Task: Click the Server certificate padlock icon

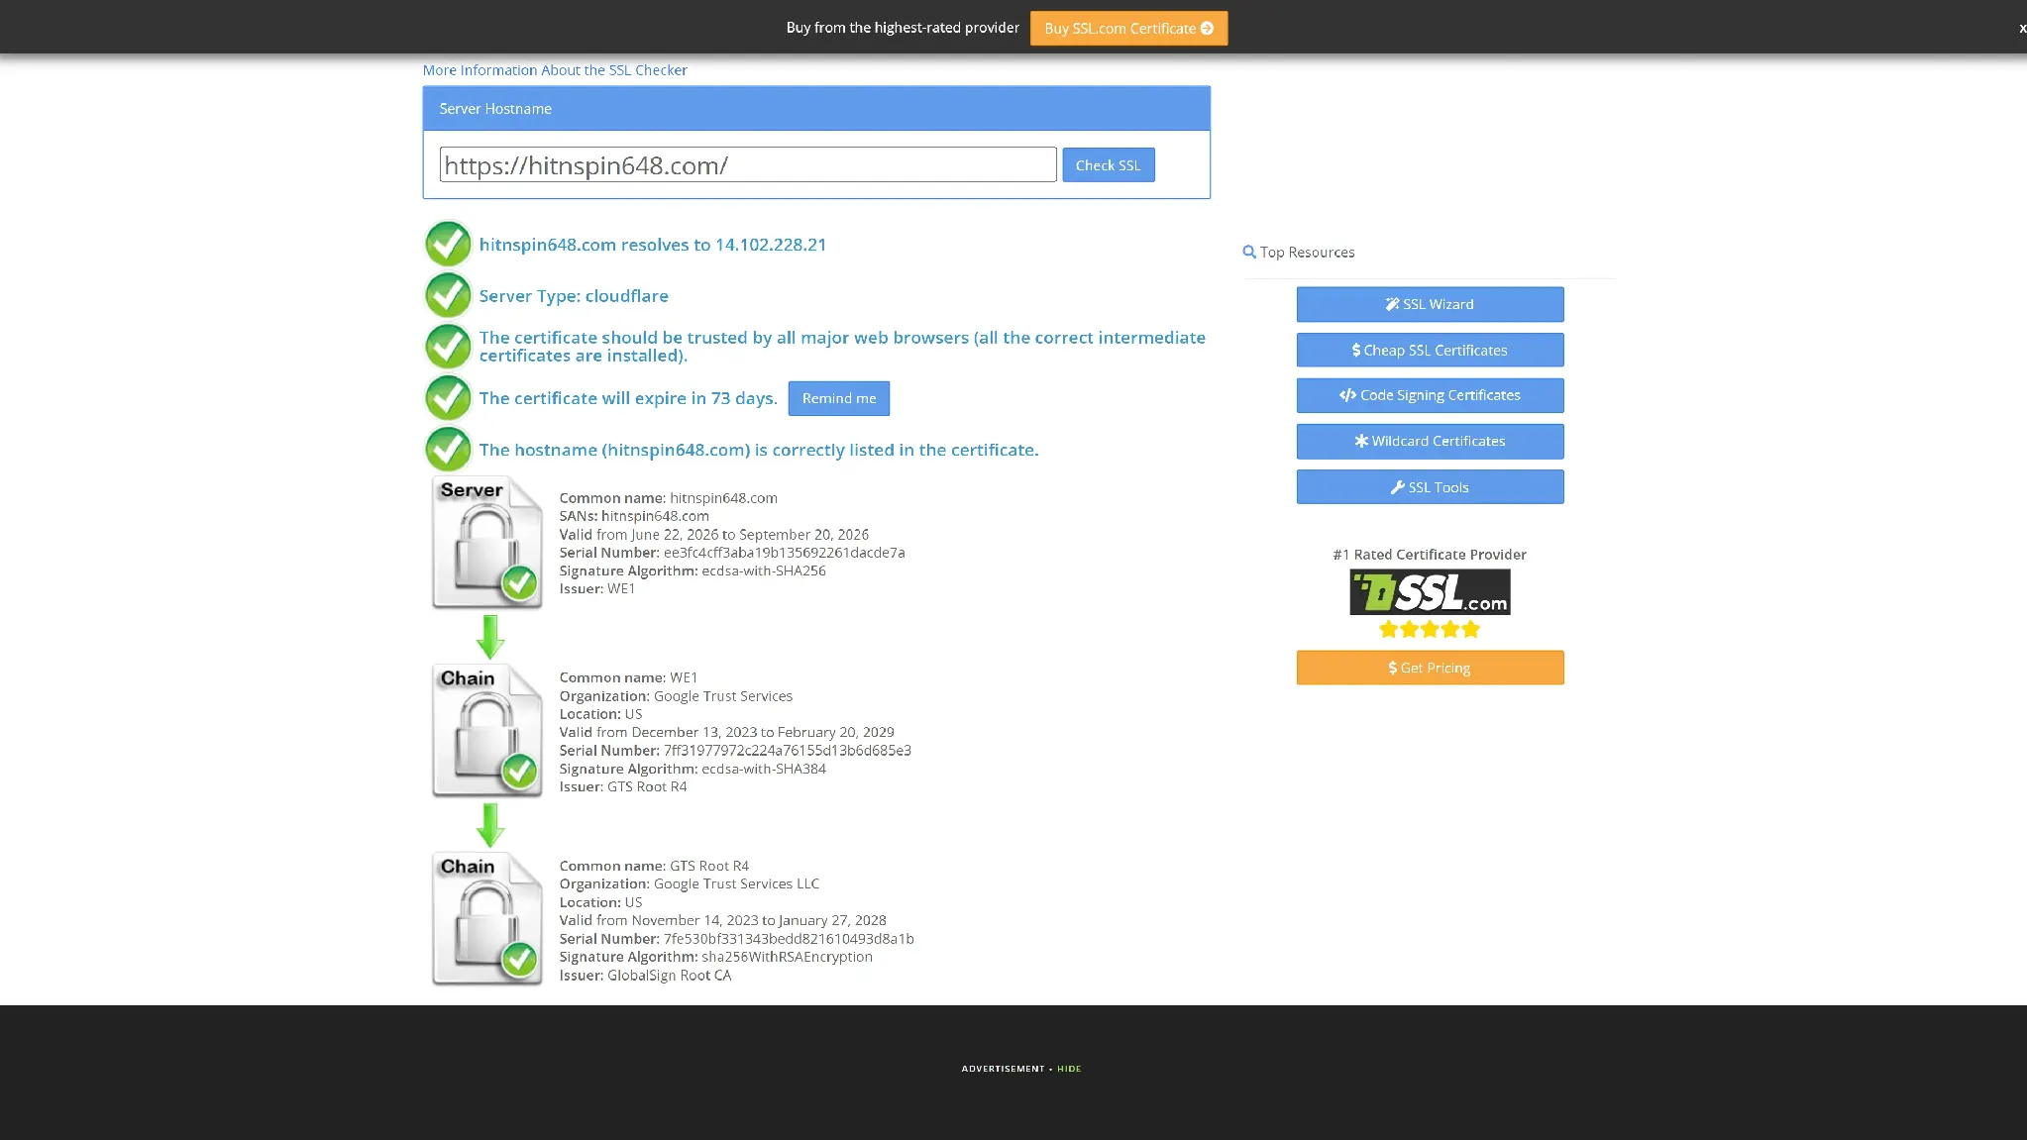Action: click(x=487, y=543)
